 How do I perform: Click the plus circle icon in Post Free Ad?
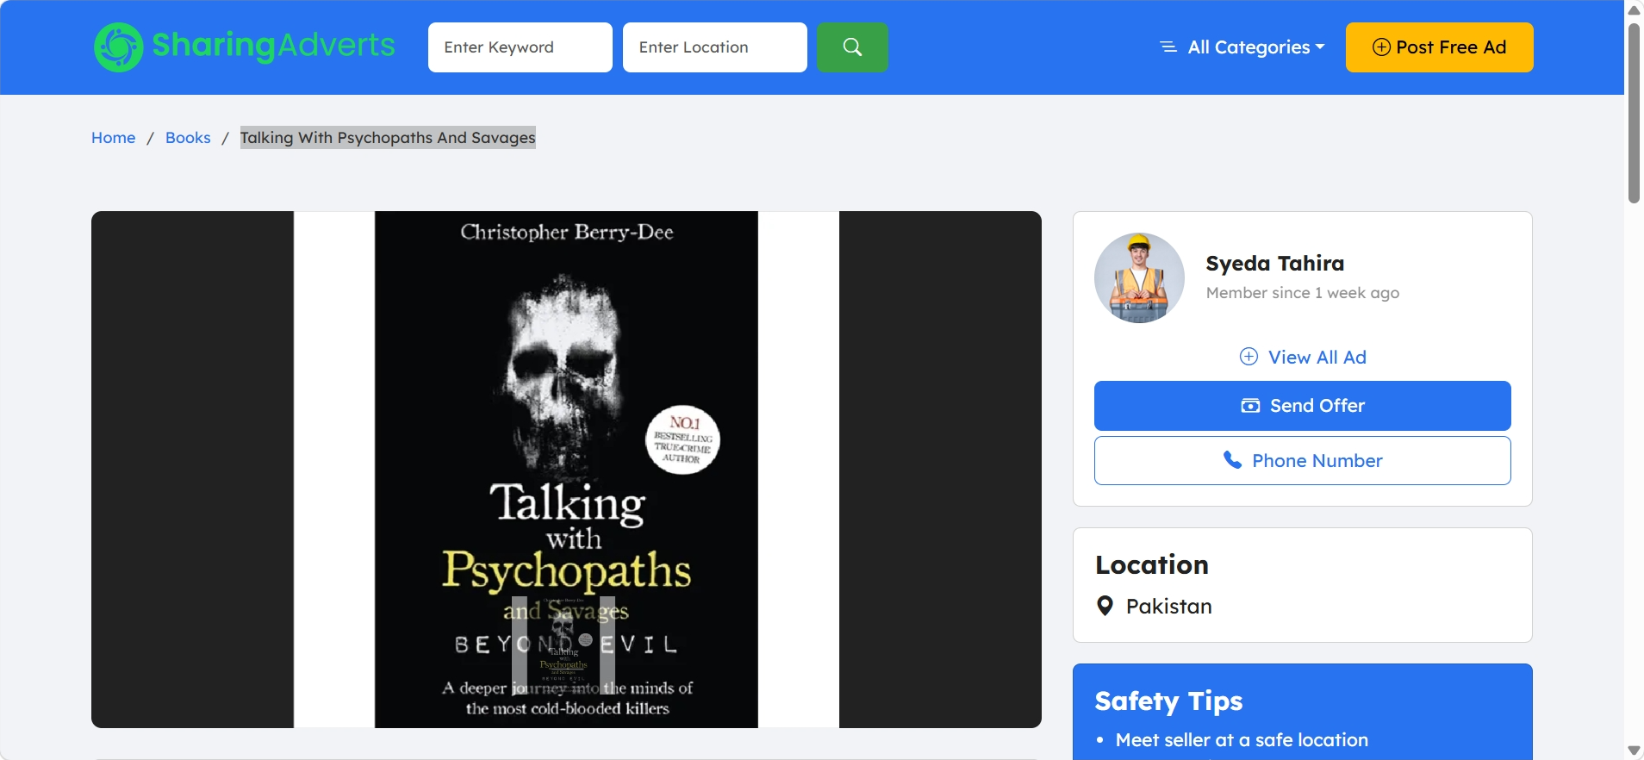[x=1381, y=47]
